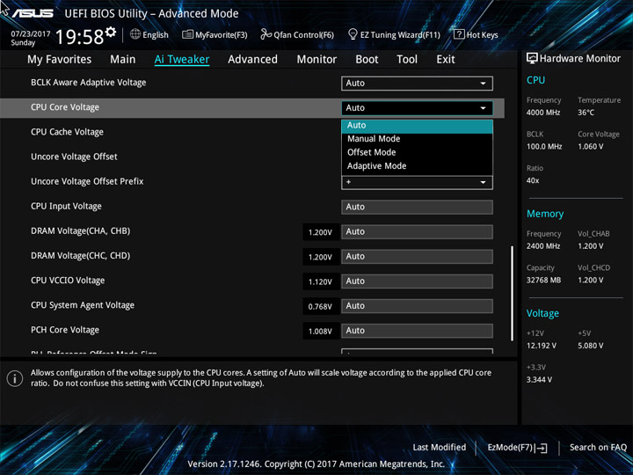Click Search on FAQ
Screen dimensions: 633x475
coord(598,448)
